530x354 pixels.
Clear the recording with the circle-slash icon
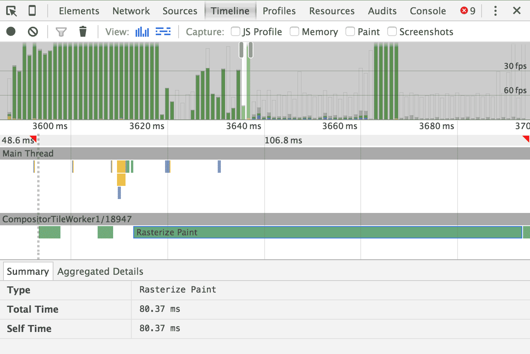[33, 31]
